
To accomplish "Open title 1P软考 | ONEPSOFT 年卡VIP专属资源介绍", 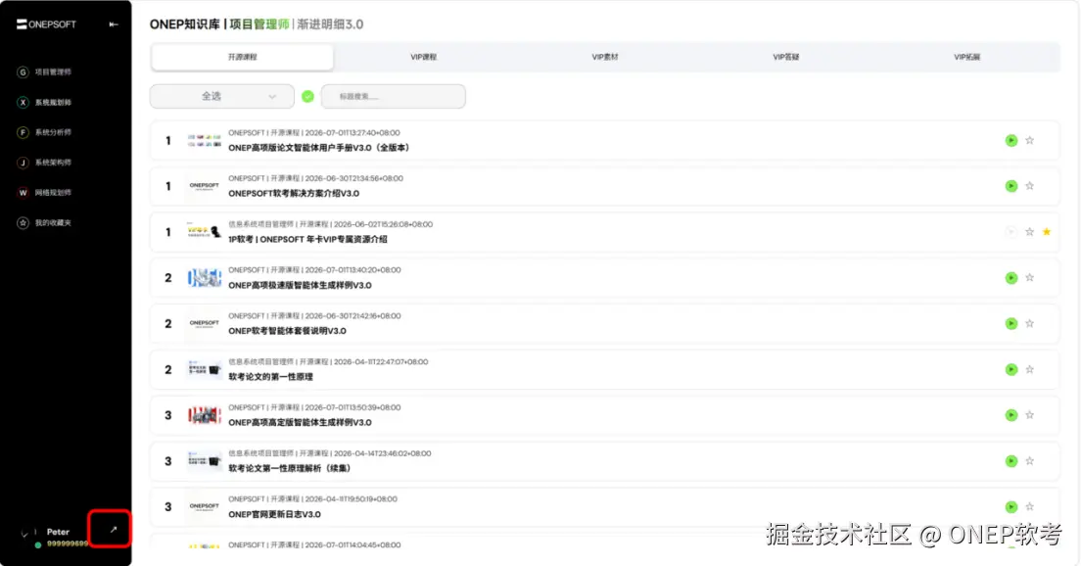I will coord(307,239).
